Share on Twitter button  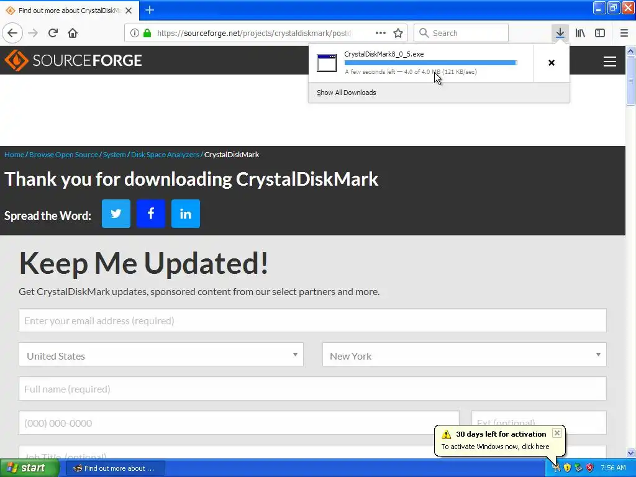point(116,214)
